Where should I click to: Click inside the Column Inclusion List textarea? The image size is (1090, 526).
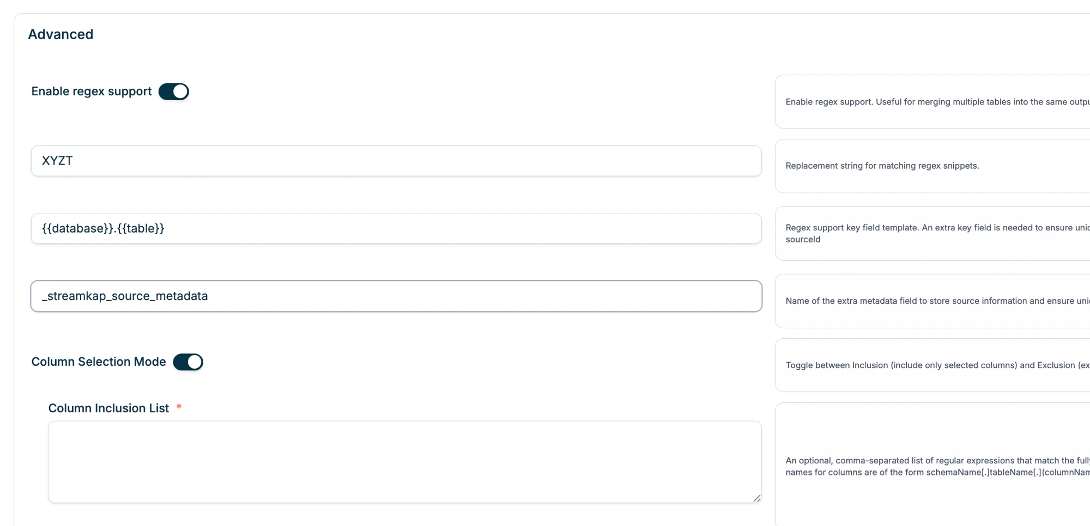pyautogui.click(x=403, y=460)
